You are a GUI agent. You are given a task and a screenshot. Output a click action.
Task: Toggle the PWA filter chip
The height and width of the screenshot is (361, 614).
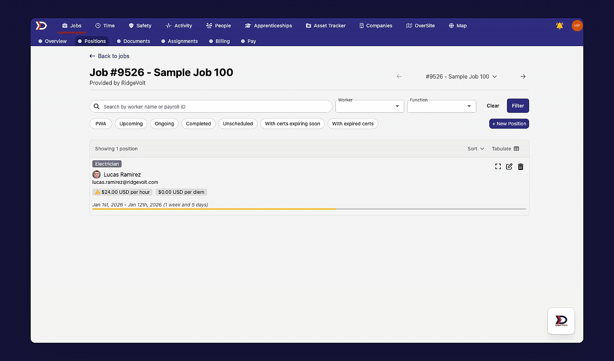(101, 124)
